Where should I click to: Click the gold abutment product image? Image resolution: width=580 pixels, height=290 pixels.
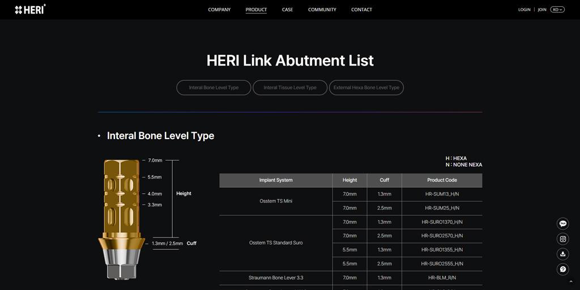(121, 219)
